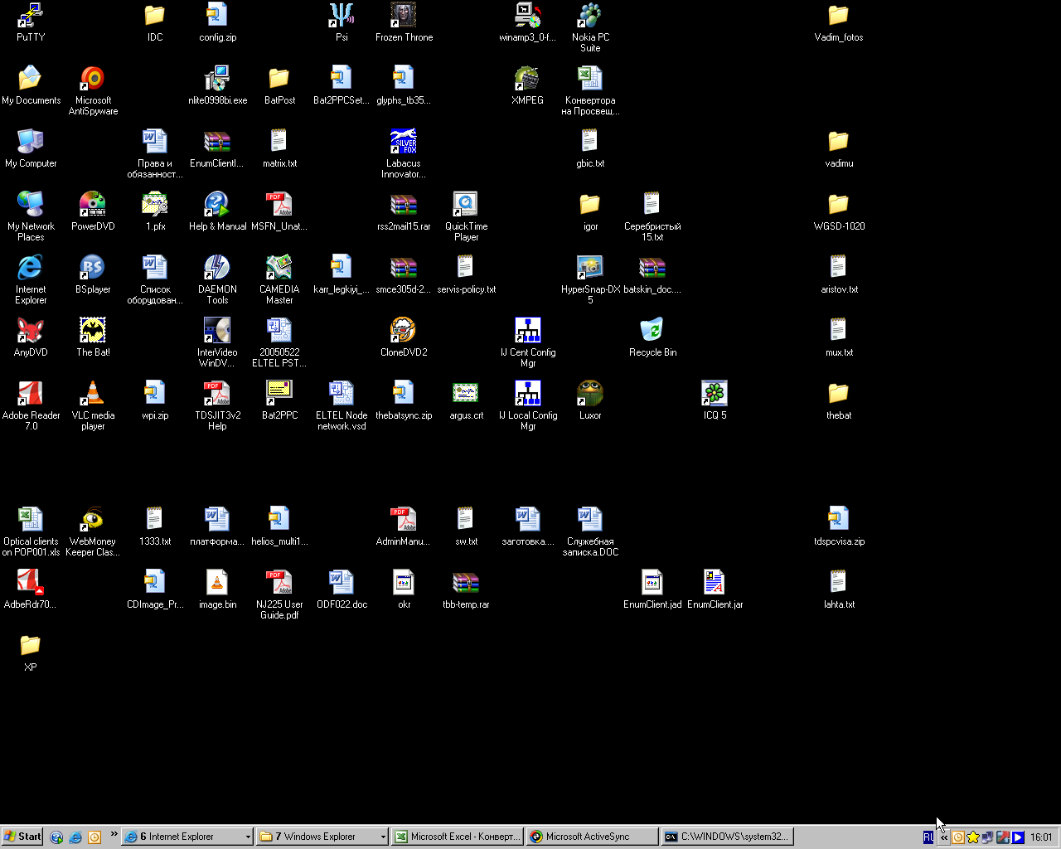This screenshot has width=1061, height=849.
Task: Click the Nokia PC Suite icon
Action: [590, 16]
